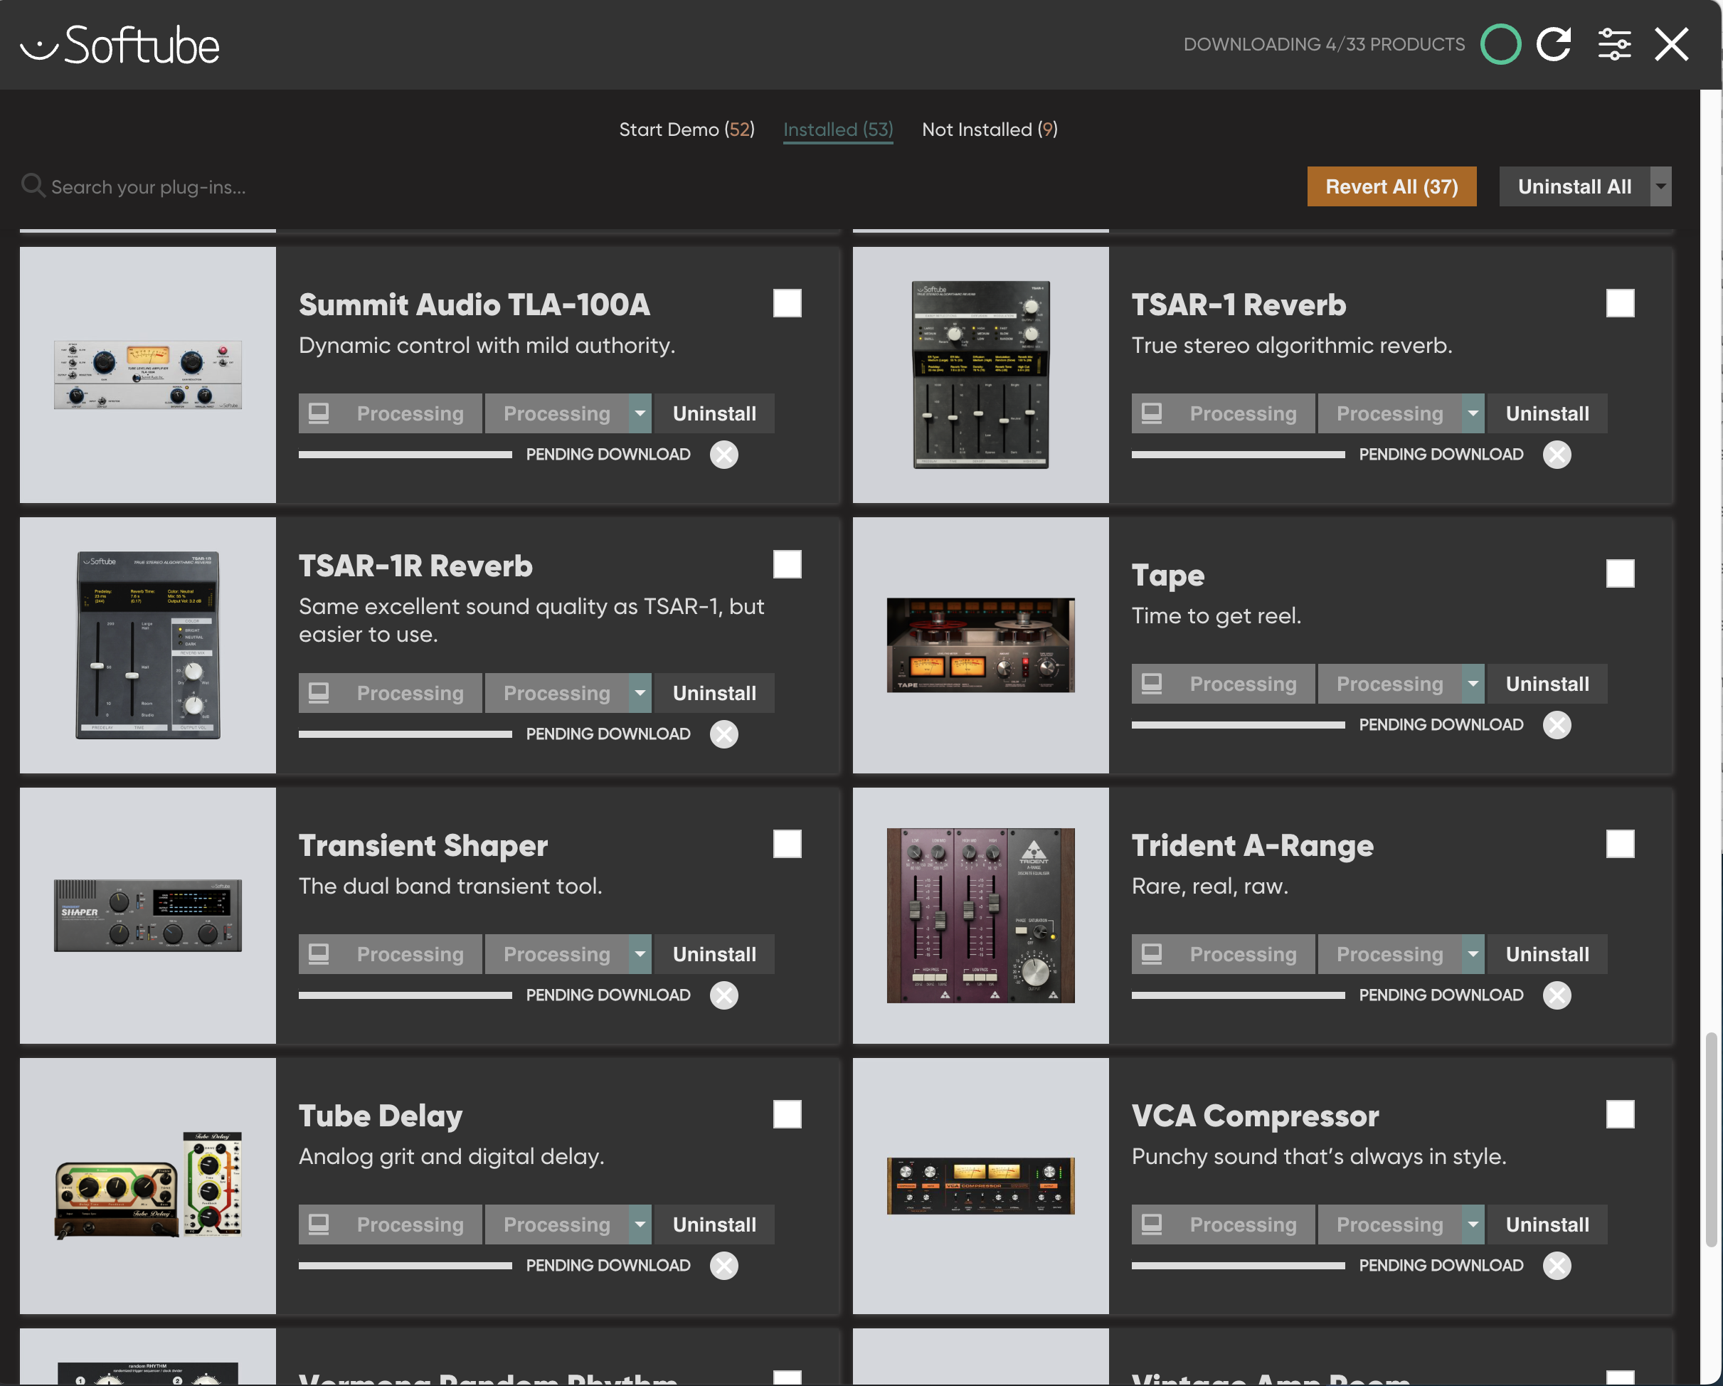1723x1386 pixels.
Task: Cancel VCA Compressor pending download
Action: click(1557, 1264)
